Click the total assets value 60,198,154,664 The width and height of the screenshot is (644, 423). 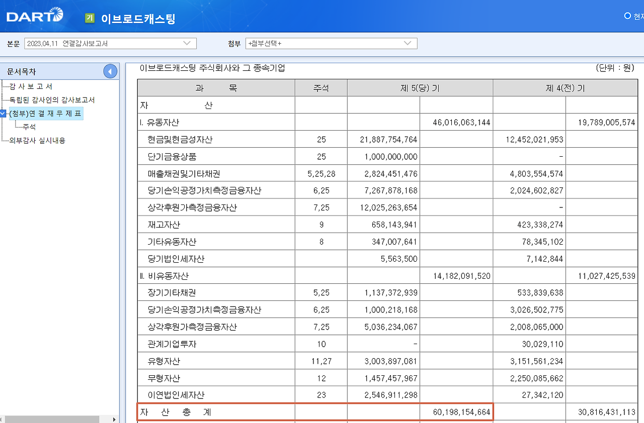(x=461, y=412)
